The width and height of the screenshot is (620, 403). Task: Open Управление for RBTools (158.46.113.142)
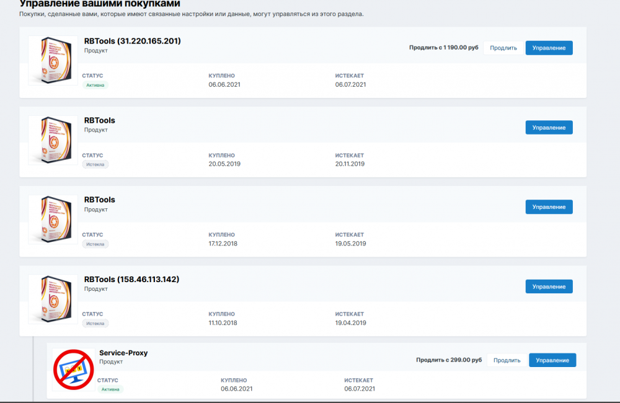click(549, 287)
